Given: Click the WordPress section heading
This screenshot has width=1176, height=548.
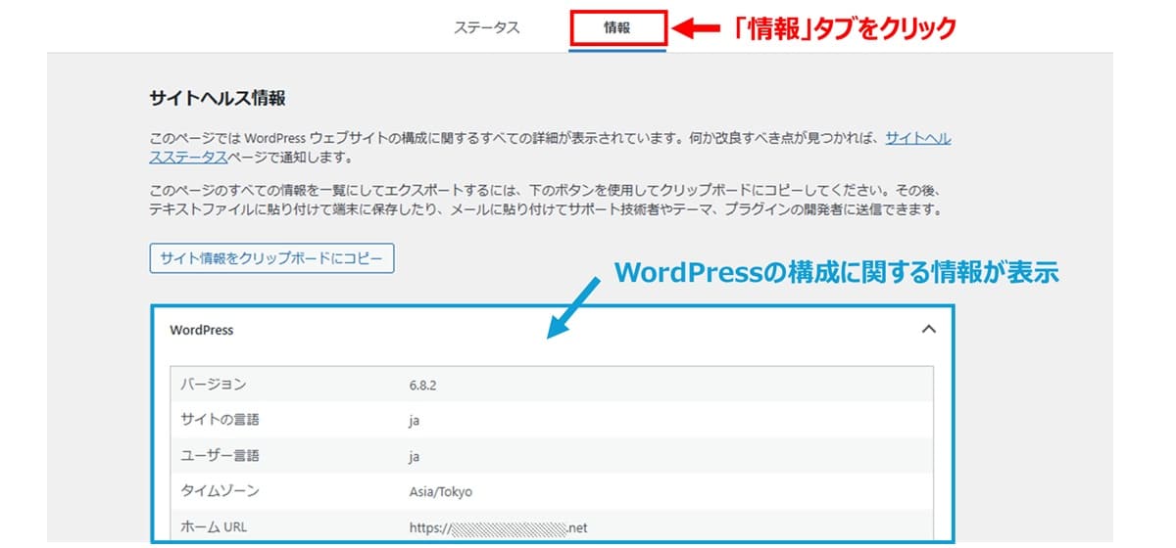Looking at the screenshot, I should [x=202, y=330].
